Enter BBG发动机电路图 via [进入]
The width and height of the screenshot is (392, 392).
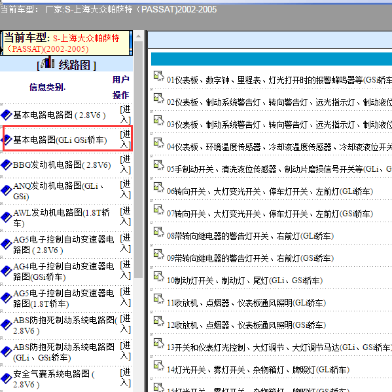(x=126, y=165)
